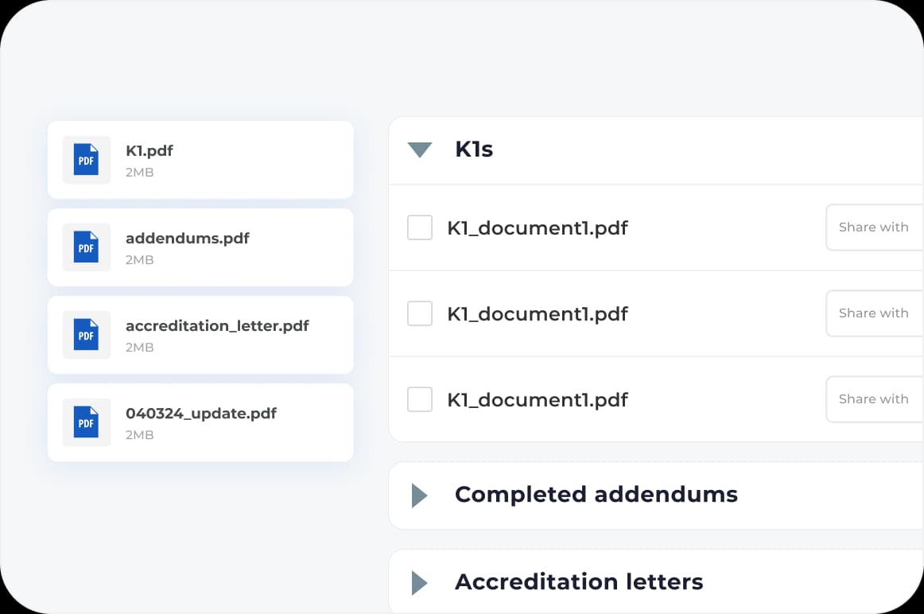Screen dimensions: 924x614
Task: Check the first K1_document1.pdf checkbox
Action: (419, 227)
